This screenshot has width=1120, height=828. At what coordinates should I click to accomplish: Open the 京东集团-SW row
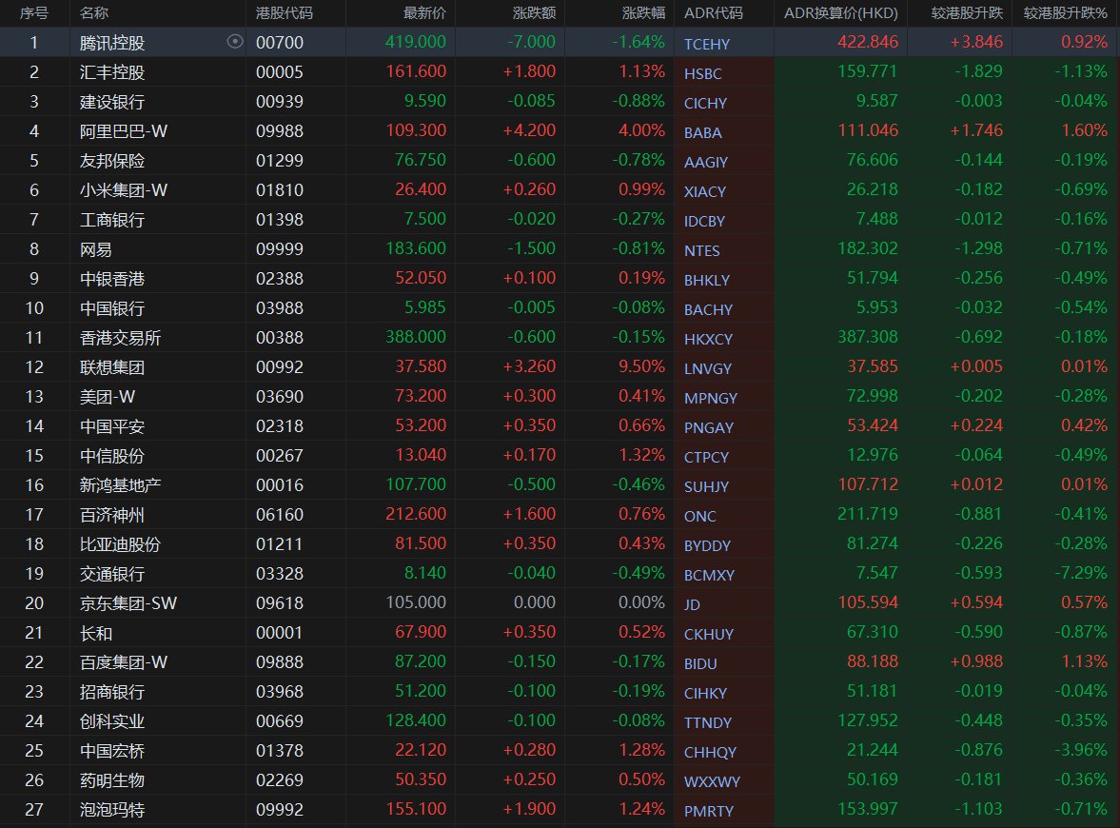pos(560,603)
